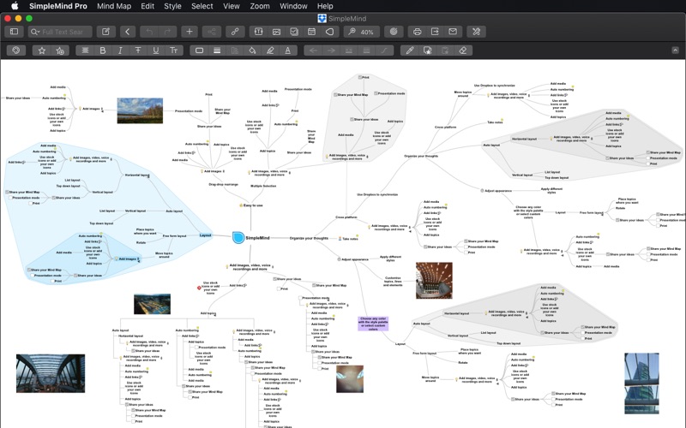Image resolution: width=686 pixels, height=428 pixels.
Task: Select the central SimpleMind topic
Action: (250, 238)
